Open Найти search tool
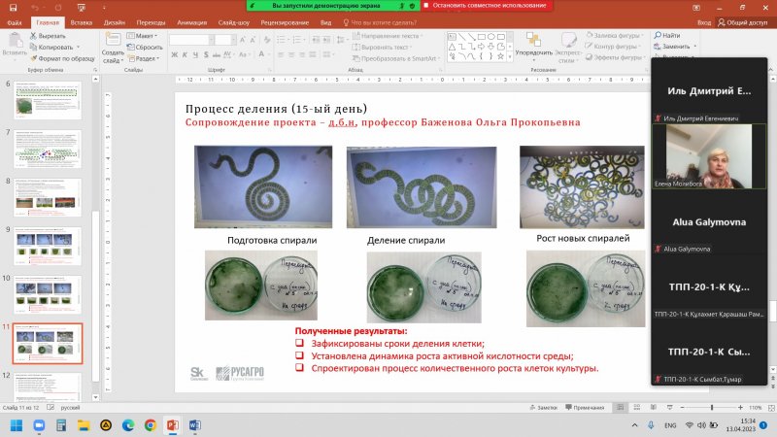The height and width of the screenshot is (437, 777). click(667, 35)
